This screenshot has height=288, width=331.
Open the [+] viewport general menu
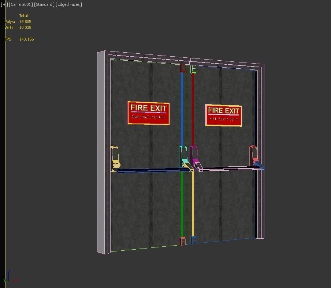pos(4,4)
